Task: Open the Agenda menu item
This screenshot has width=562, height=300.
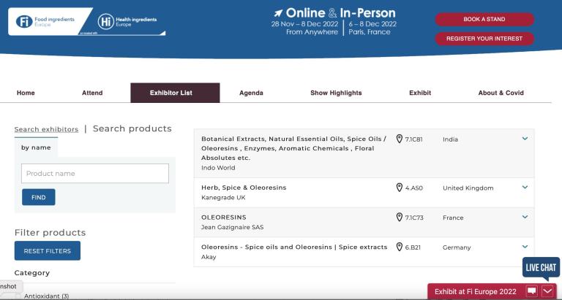Action: pos(251,93)
